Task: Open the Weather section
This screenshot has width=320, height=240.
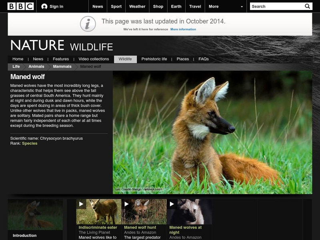Action: [x=137, y=6]
